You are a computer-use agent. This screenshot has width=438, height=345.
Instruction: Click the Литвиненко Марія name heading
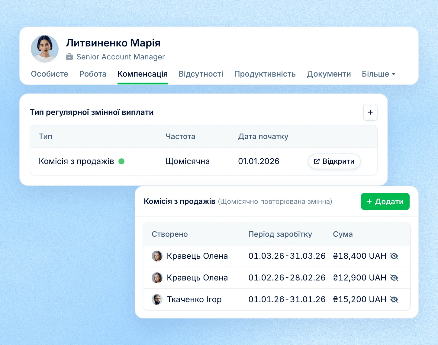click(113, 43)
